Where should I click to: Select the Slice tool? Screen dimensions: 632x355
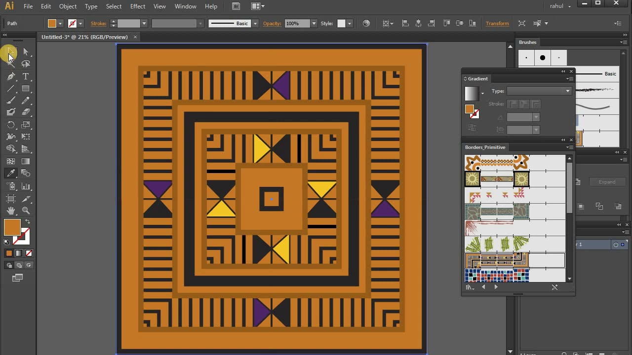(x=26, y=199)
